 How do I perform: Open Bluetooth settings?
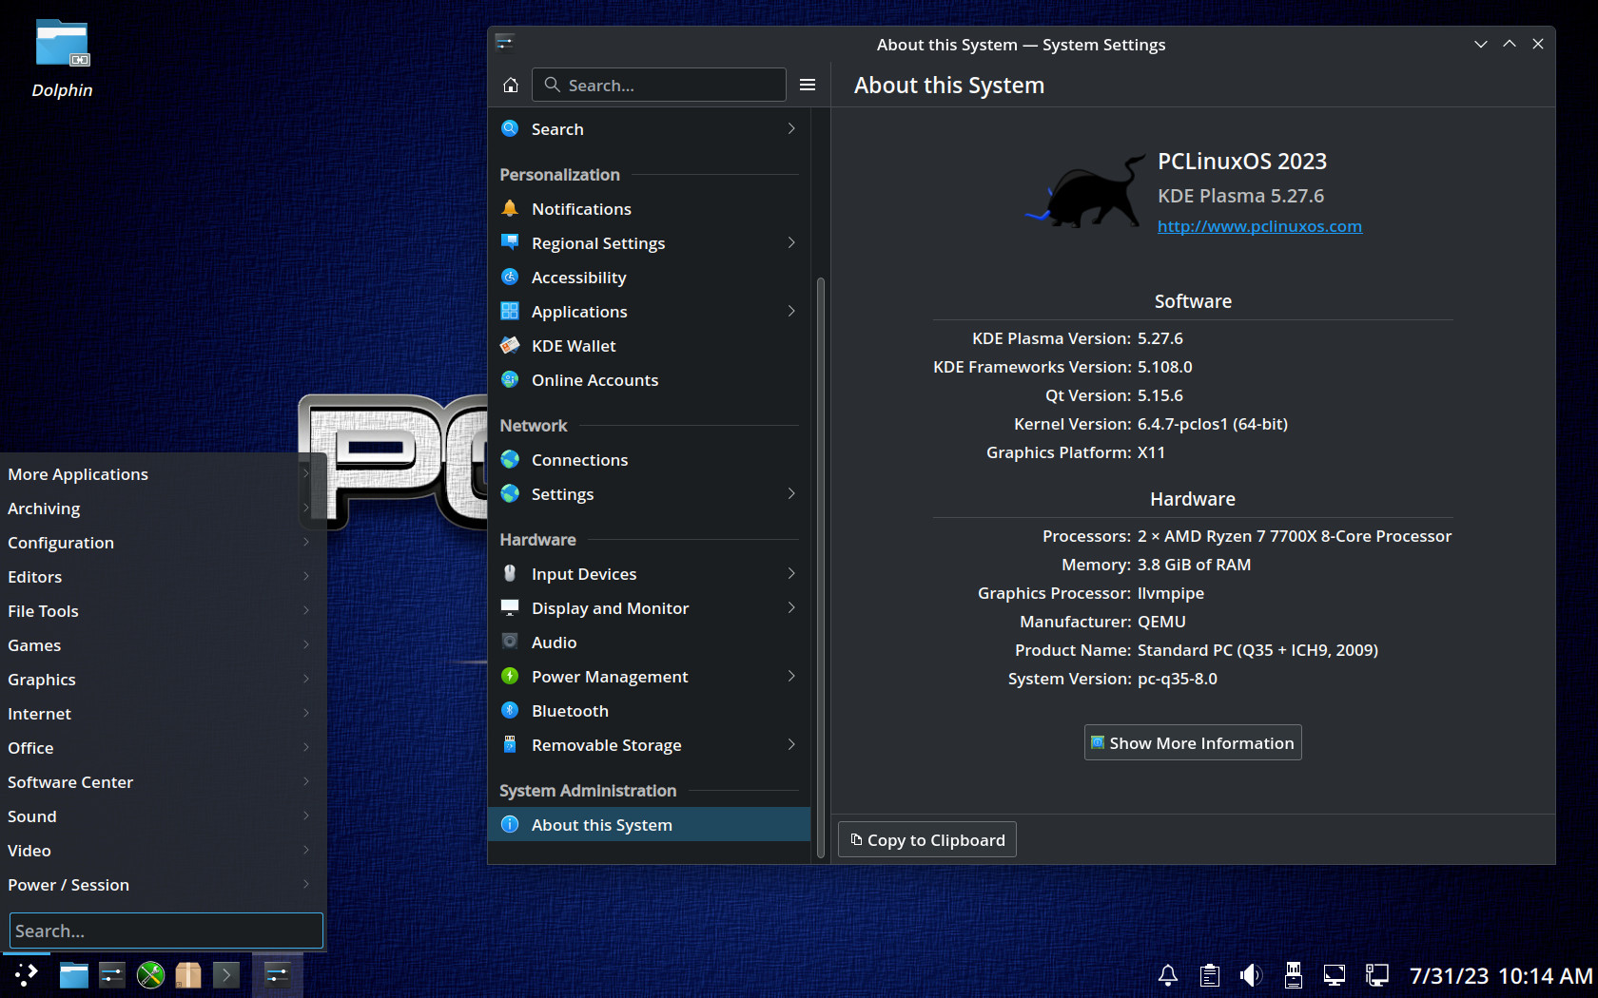click(x=649, y=711)
